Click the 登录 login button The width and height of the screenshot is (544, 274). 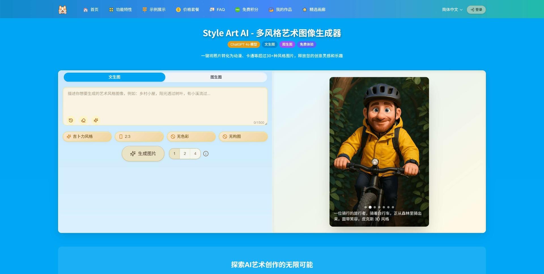click(476, 10)
